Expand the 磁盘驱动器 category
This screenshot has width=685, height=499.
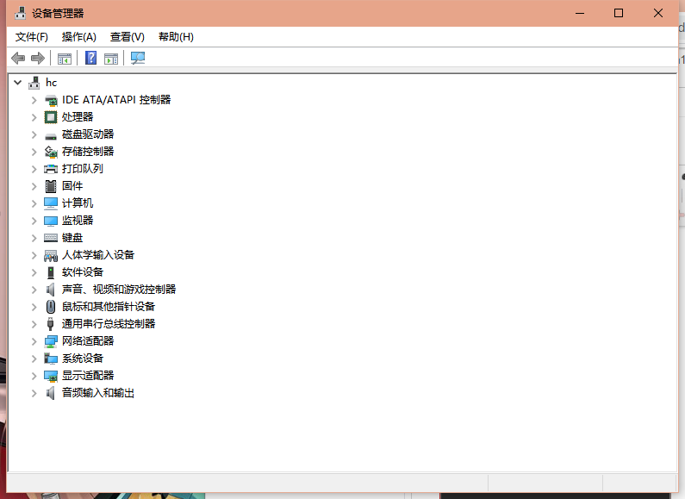point(34,134)
